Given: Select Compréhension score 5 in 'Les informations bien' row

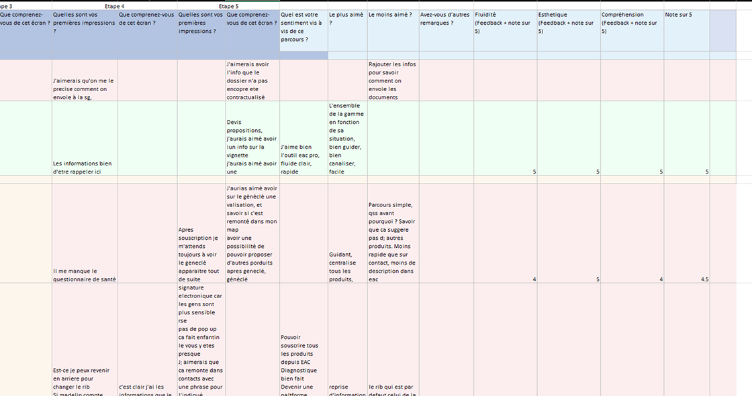Looking at the screenshot, I should coord(632,139).
